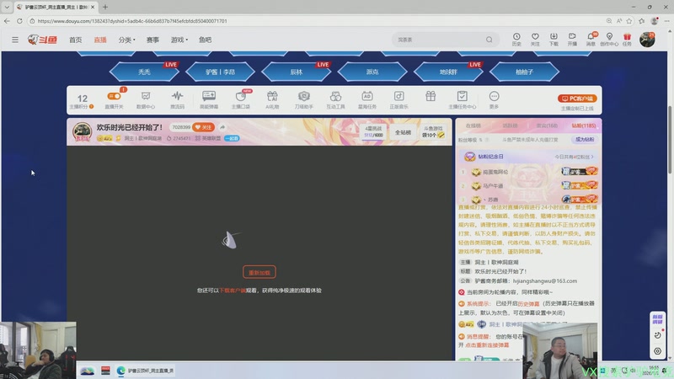674x379 pixels.
Task: Click the search magnifier icon
Action: 489,40
